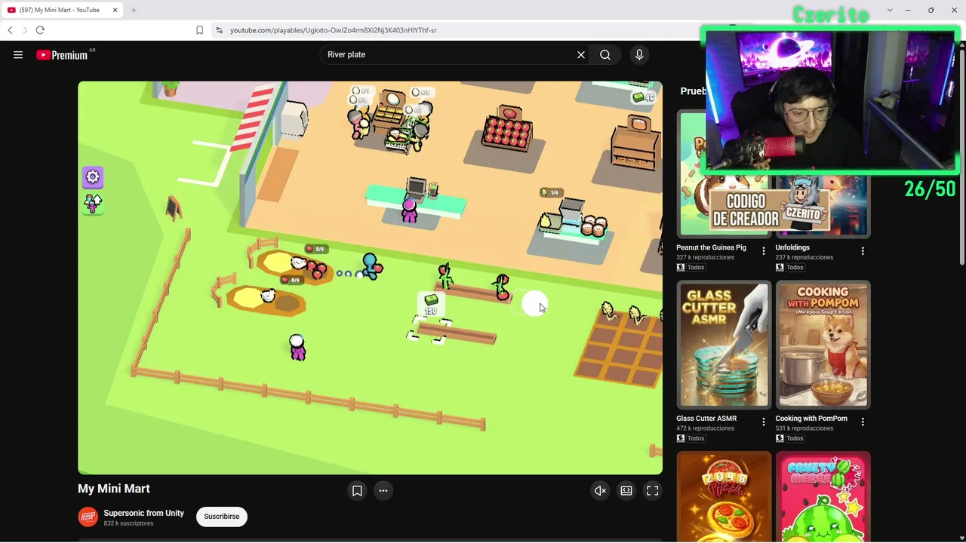
Task: Open the Unfoldings title link
Action: pos(792,247)
